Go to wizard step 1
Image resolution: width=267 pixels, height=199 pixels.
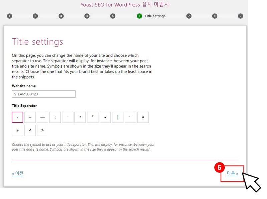click(x=10, y=16)
